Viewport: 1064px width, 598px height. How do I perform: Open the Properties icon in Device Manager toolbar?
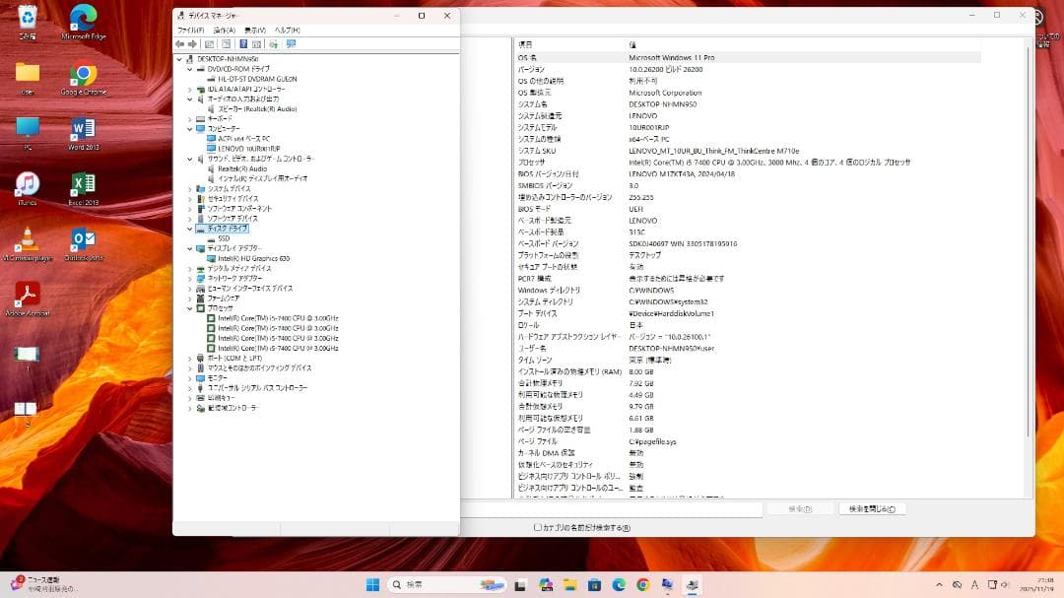coord(226,44)
